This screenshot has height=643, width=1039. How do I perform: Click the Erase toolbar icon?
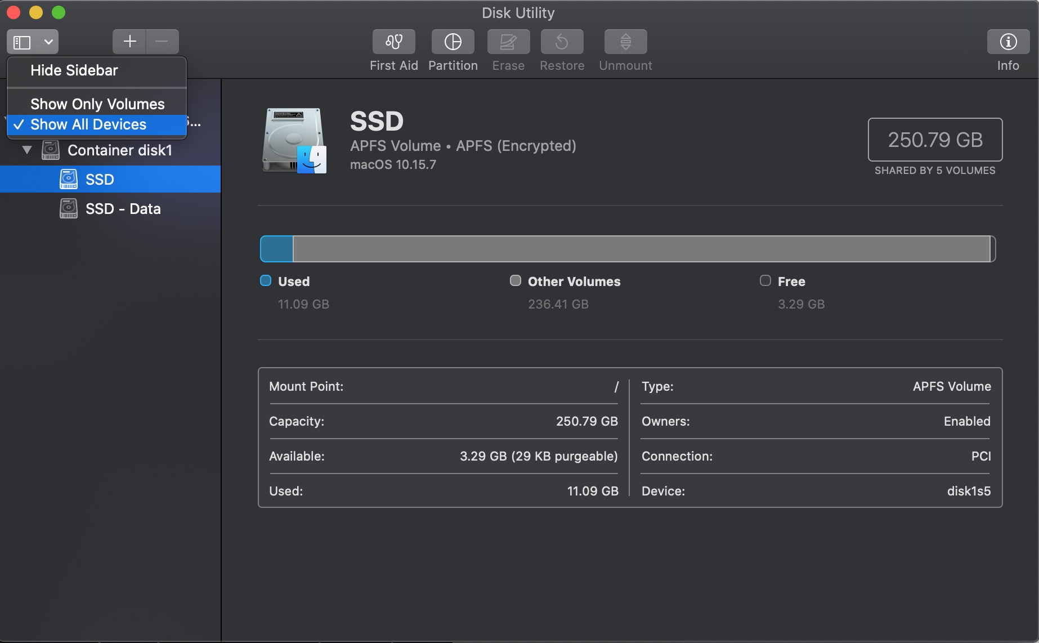point(508,42)
